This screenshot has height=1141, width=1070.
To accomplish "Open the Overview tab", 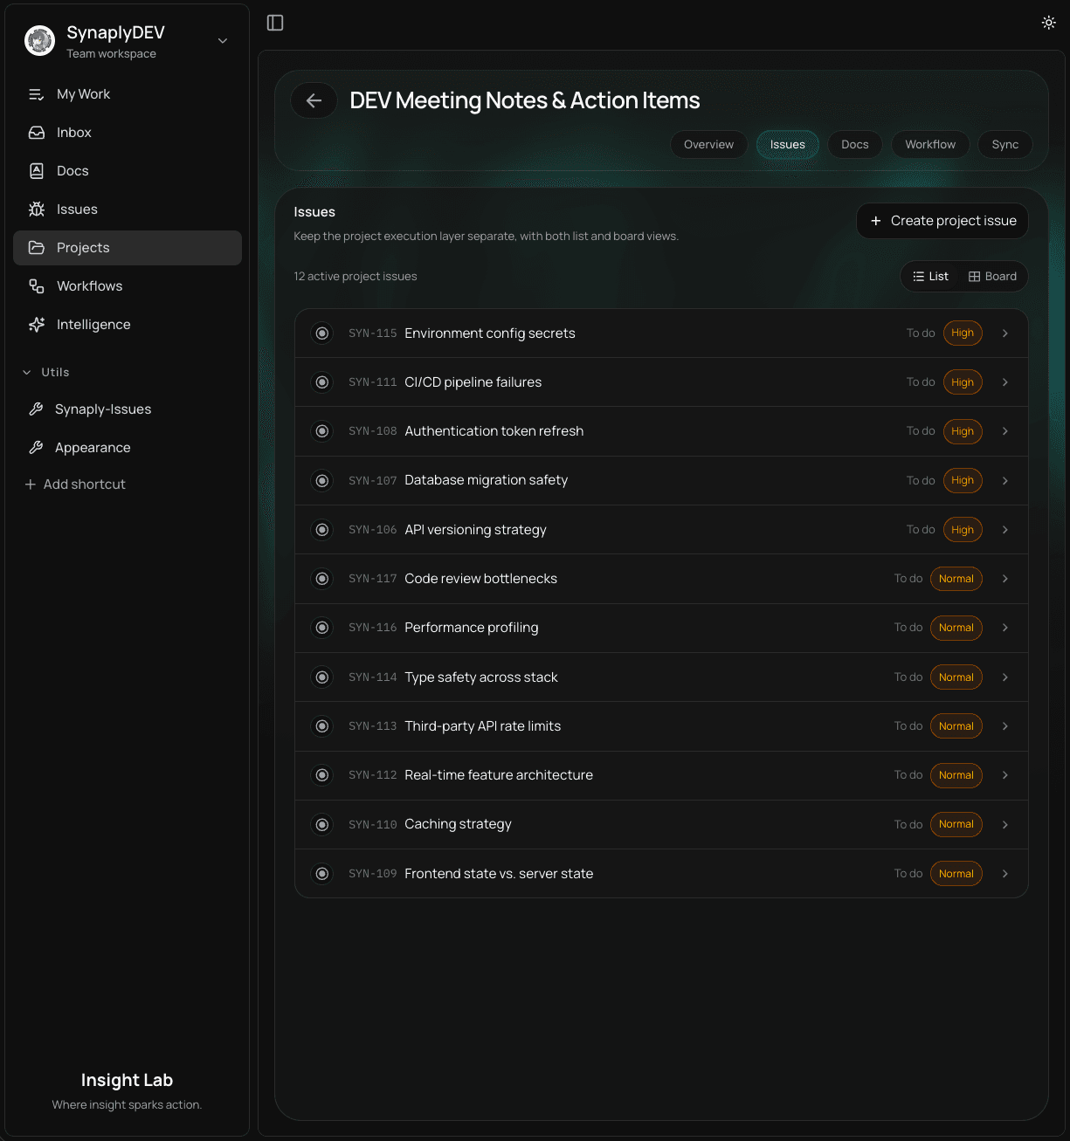I will tap(708, 145).
